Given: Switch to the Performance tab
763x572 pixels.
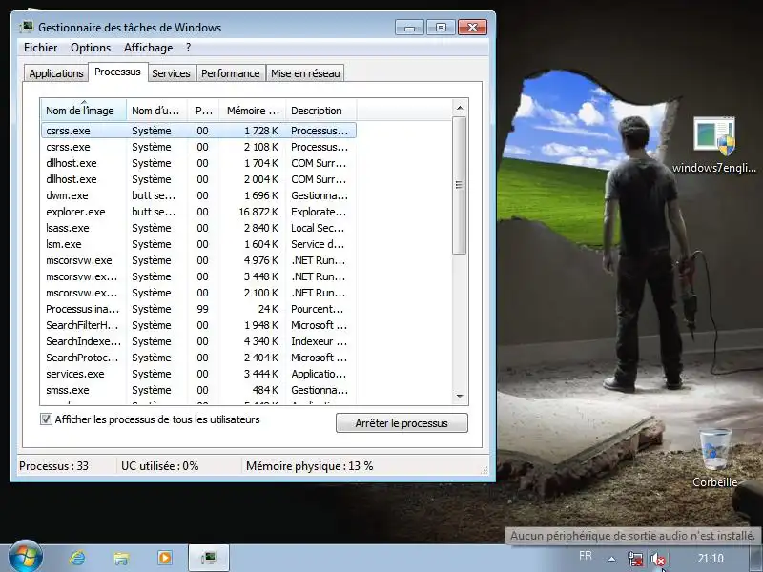Looking at the screenshot, I should tap(230, 73).
